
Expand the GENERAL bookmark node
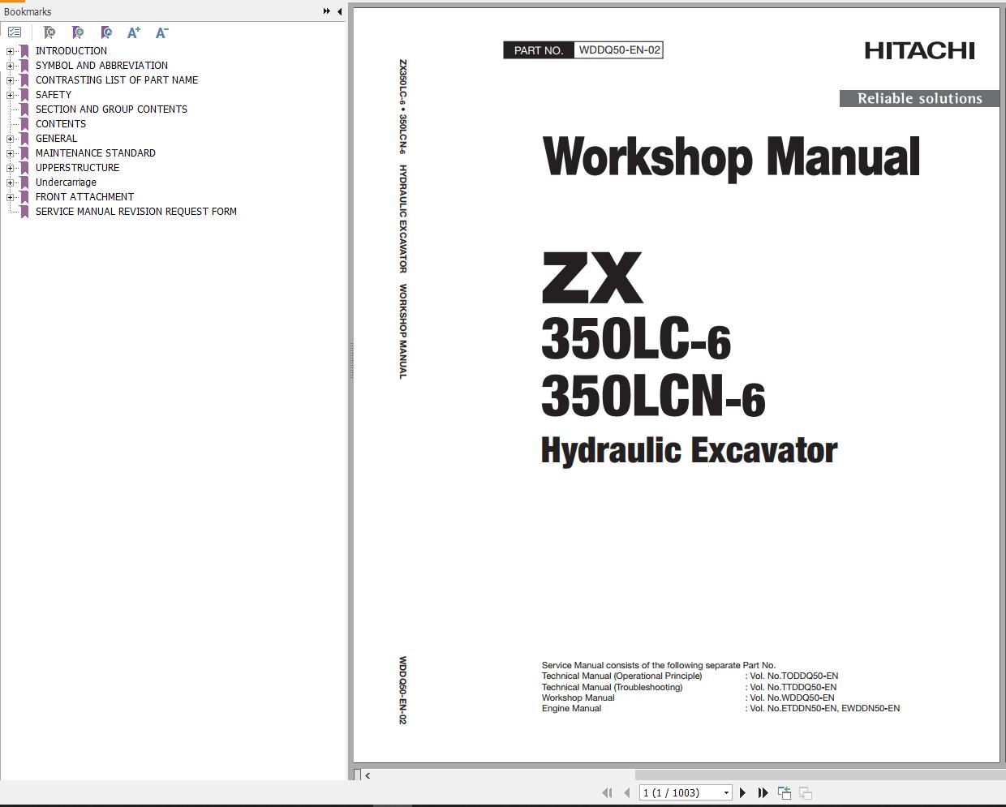coord(11,139)
